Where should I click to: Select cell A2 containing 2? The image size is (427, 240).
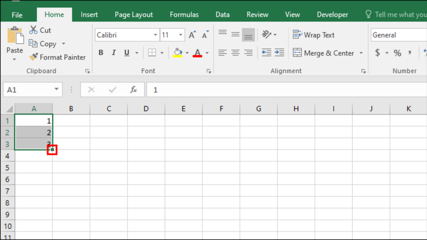34,132
